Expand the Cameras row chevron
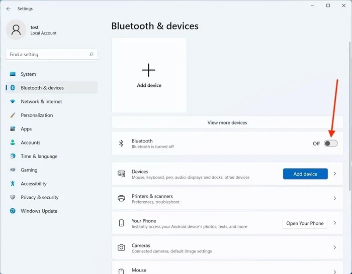Screen dimensions: 352x274 pyautogui.click(x=335, y=247)
